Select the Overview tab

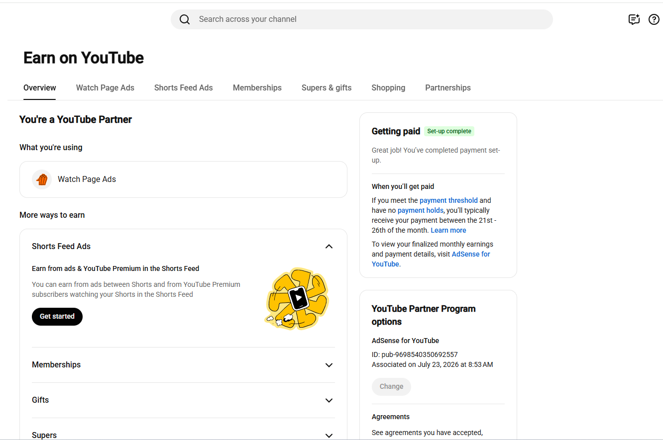tap(40, 88)
